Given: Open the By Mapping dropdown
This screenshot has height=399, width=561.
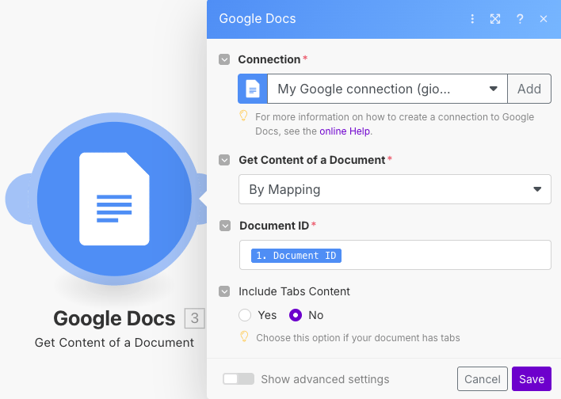Looking at the screenshot, I should point(395,189).
